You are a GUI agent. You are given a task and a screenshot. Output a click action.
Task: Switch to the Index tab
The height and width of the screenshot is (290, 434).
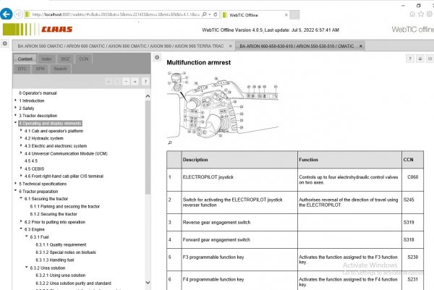click(46, 59)
